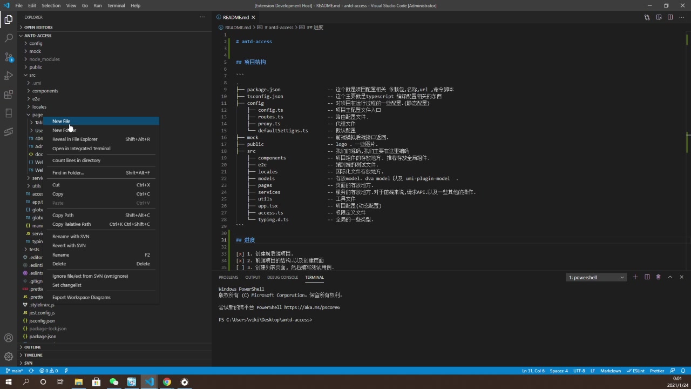
Task: Click errors and warnings count in status bar
Action: tap(49, 371)
